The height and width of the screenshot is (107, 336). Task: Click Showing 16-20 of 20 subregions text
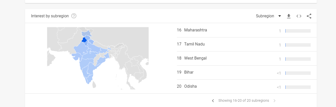point(244,101)
